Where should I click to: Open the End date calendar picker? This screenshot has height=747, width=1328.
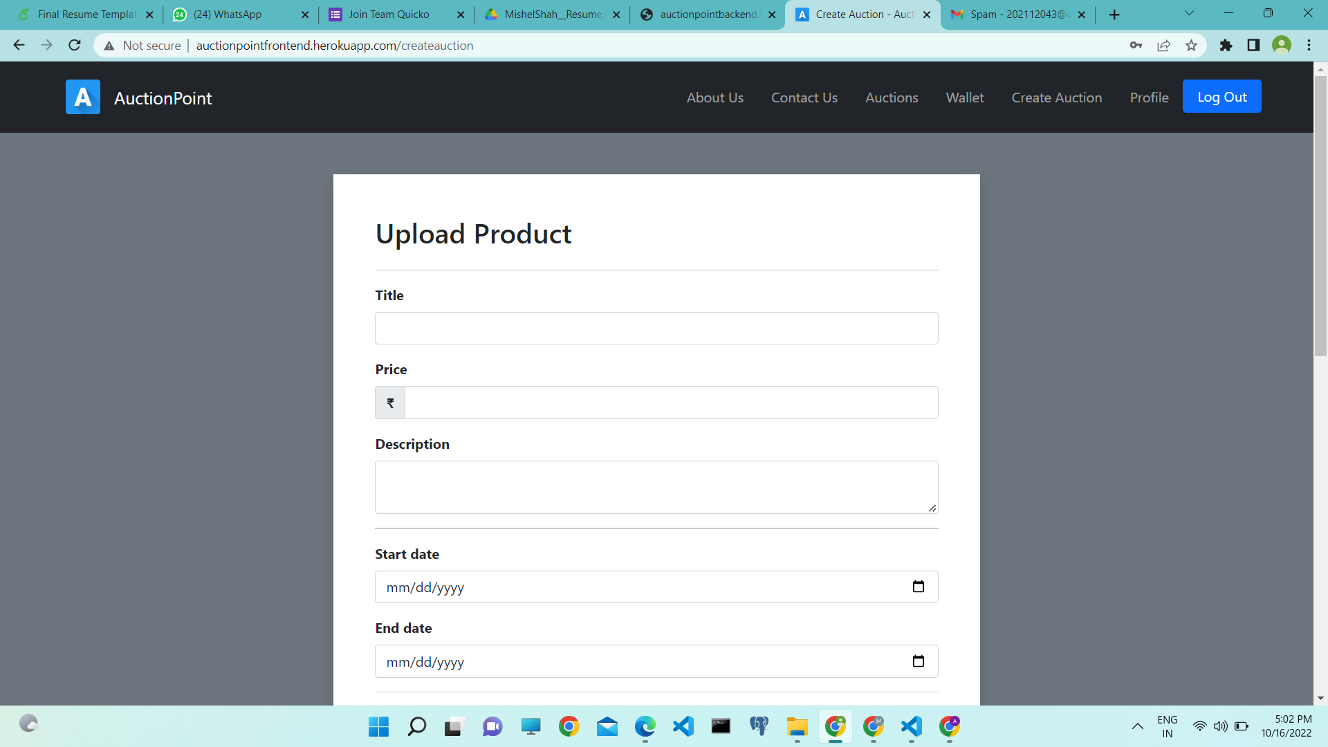919,661
